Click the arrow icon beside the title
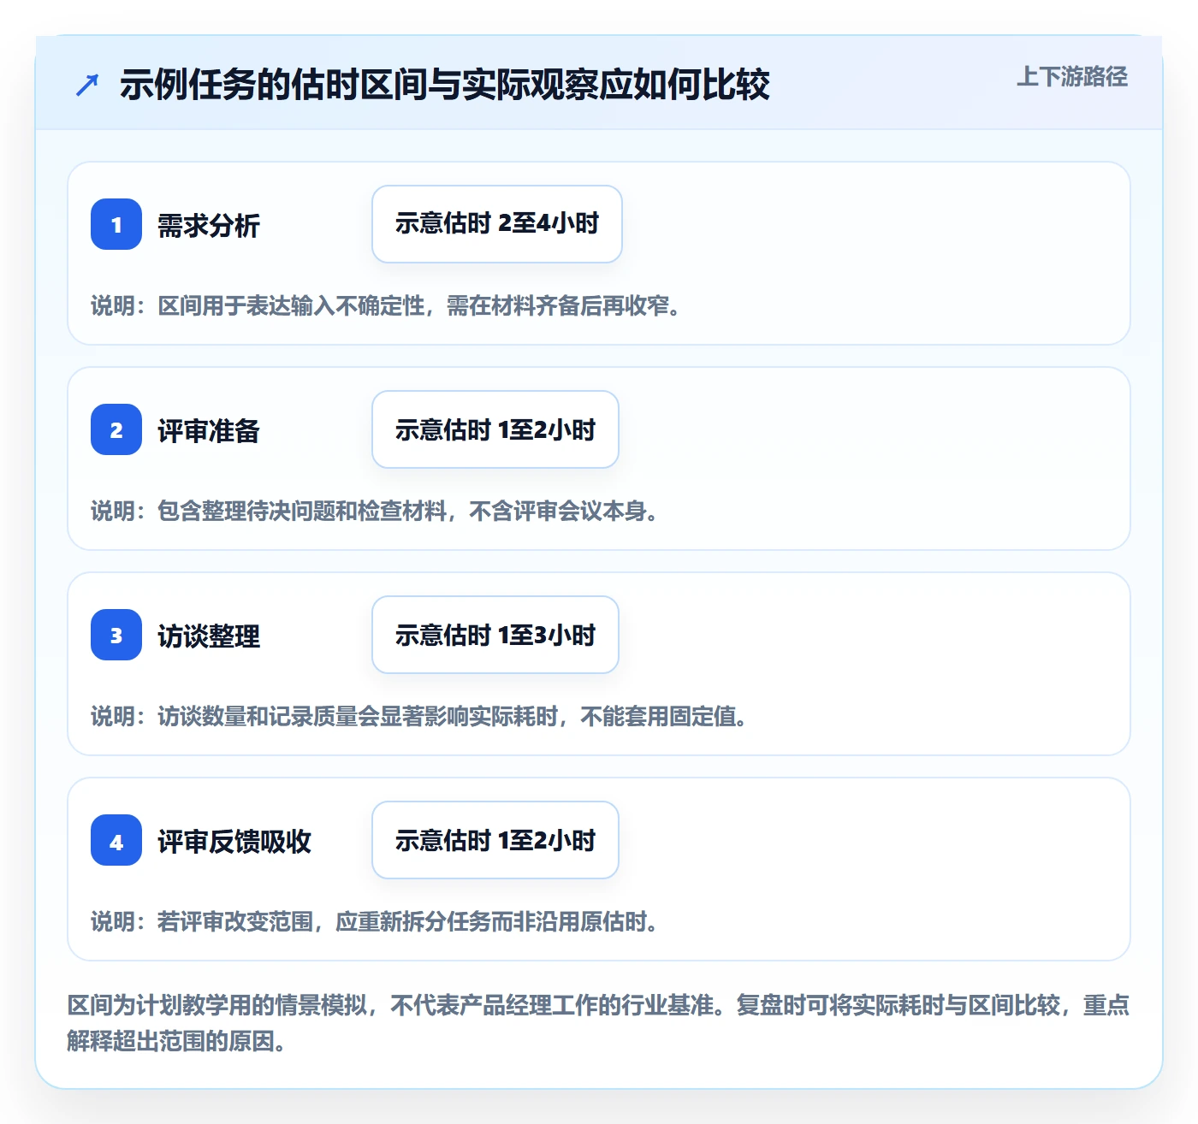This screenshot has width=1198, height=1124. coord(87,85)
